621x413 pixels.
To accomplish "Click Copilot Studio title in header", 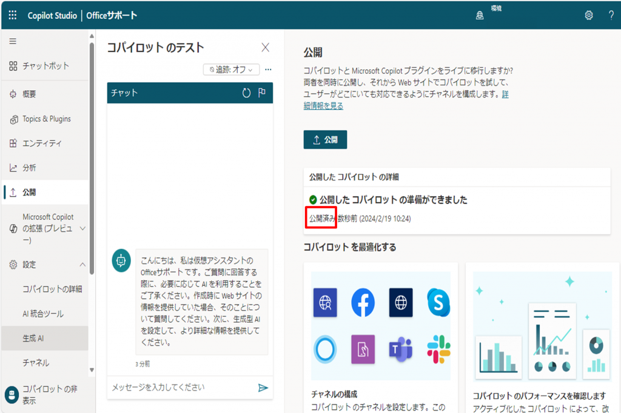I will (x=52, y=15).
